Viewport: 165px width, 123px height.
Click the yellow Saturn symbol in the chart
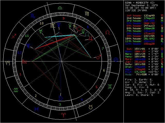pos(75,27)
